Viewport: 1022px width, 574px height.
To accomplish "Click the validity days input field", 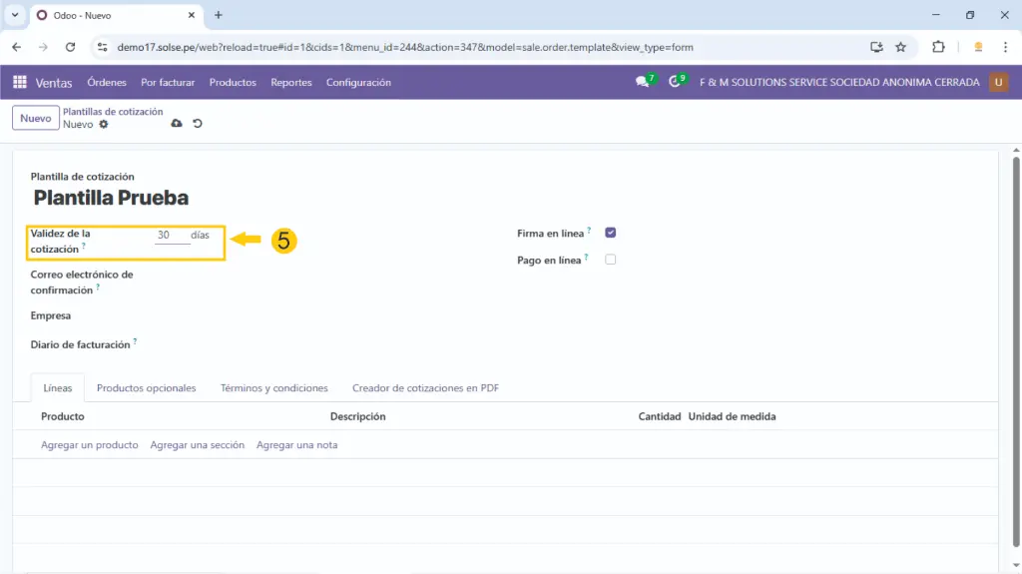I will [172, 236].
